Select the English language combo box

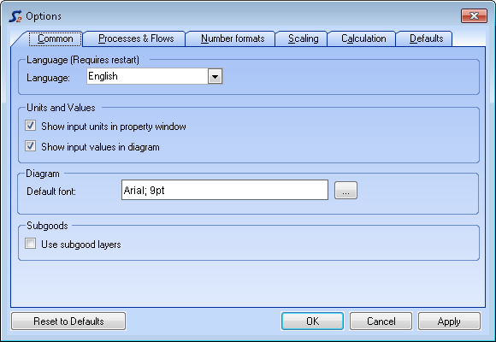(155, 76)
